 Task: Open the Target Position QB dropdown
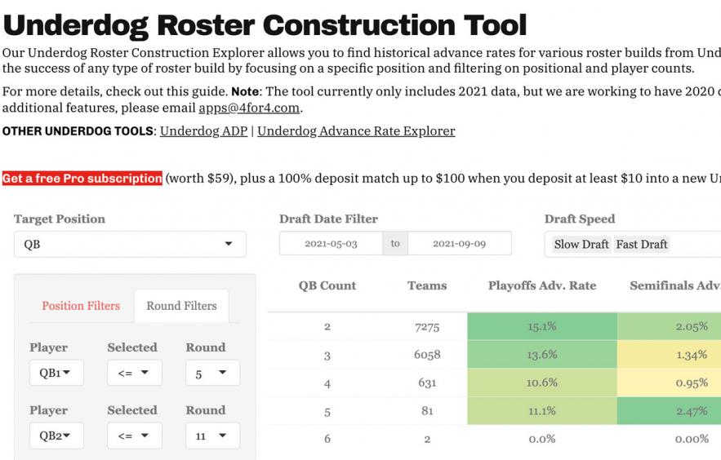[130, 244]
